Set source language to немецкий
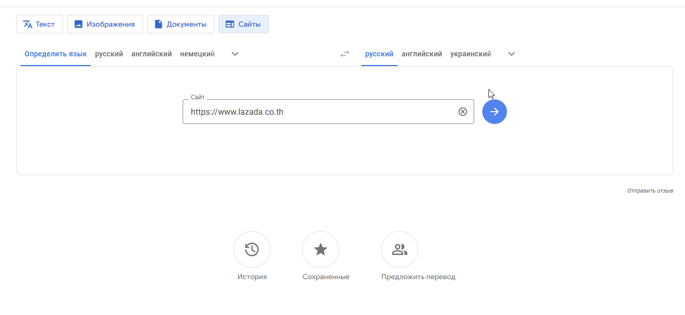The image size is (685, 315). pos(197,54)
